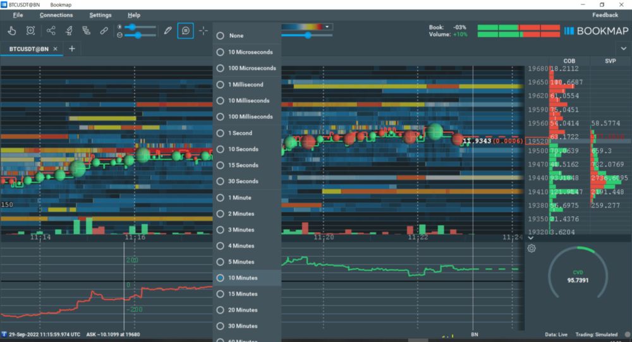Click the trading status indicator circle
The height and width of the screenshot is (342, 632).
pyautogui.click(x=627, y=334)
